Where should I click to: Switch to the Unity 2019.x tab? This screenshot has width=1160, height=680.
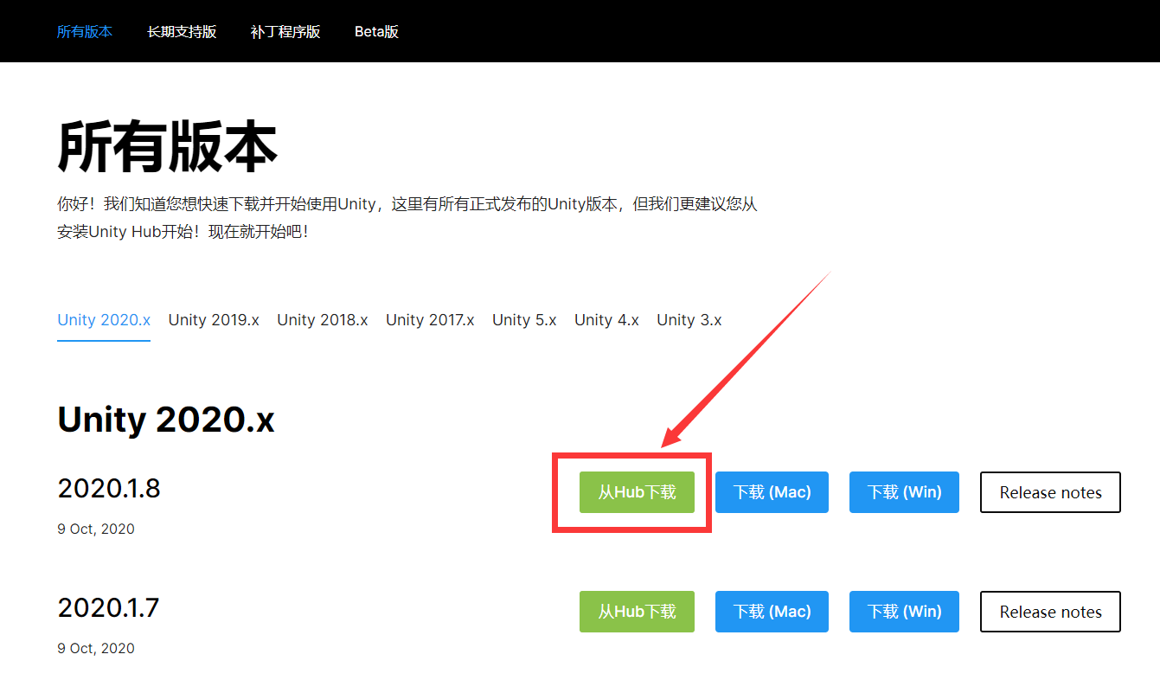214,320
